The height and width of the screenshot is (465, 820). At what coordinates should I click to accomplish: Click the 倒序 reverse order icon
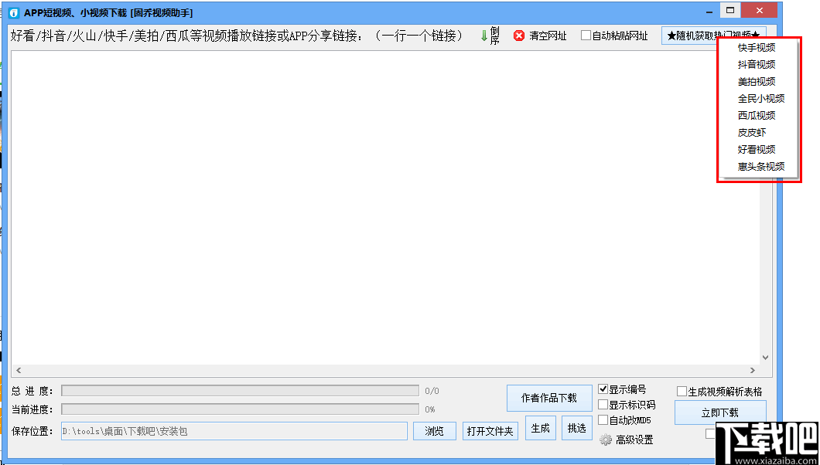click(488, 34)
